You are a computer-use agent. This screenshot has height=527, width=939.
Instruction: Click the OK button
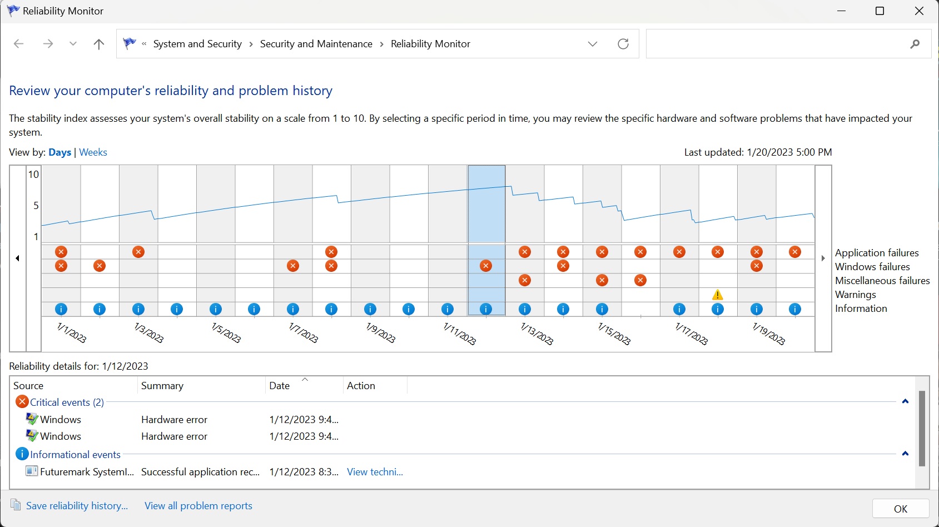(901, 509)
